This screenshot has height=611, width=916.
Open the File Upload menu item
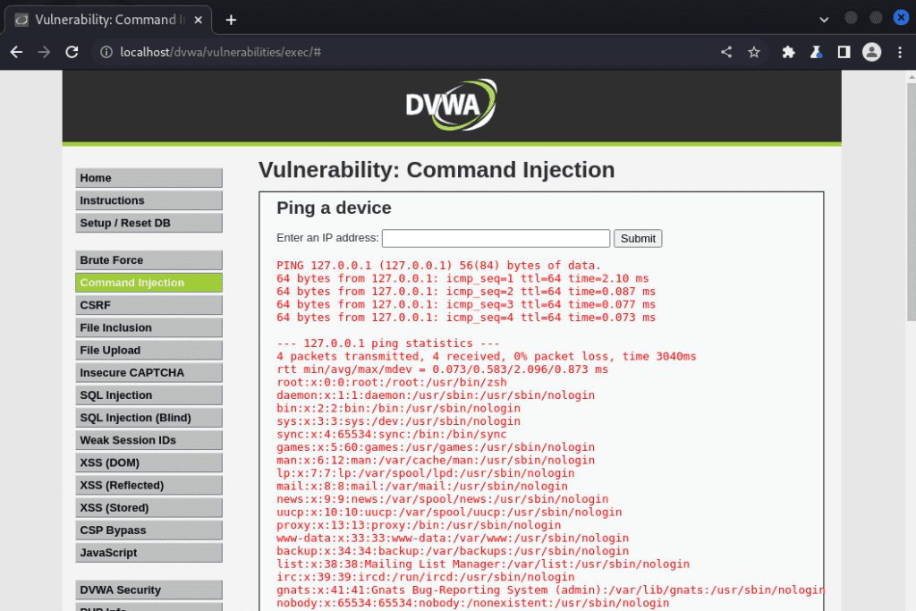point(149,350)
